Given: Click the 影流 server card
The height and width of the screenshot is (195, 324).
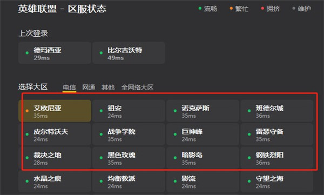Looking at the screenshot, I should (202, 181).
